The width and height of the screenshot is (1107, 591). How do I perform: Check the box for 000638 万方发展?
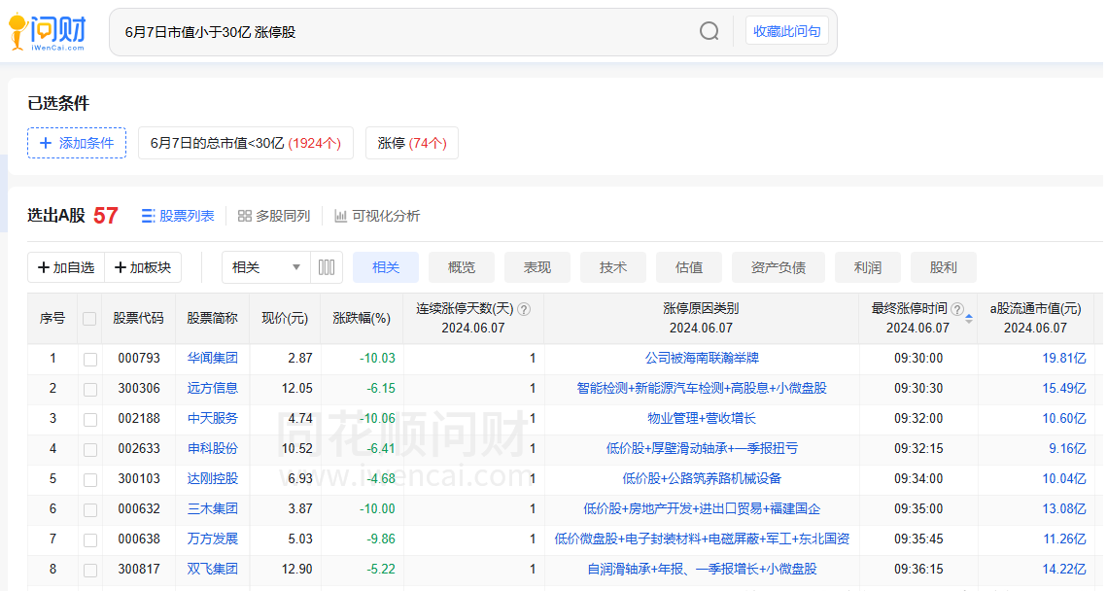(90, 540)
